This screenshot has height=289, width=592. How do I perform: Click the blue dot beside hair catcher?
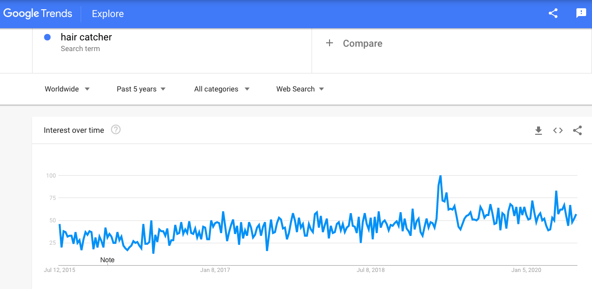click(48, 37)
